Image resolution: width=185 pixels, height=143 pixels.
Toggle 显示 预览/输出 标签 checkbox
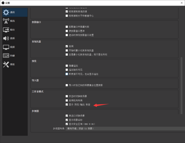[67, 104]
